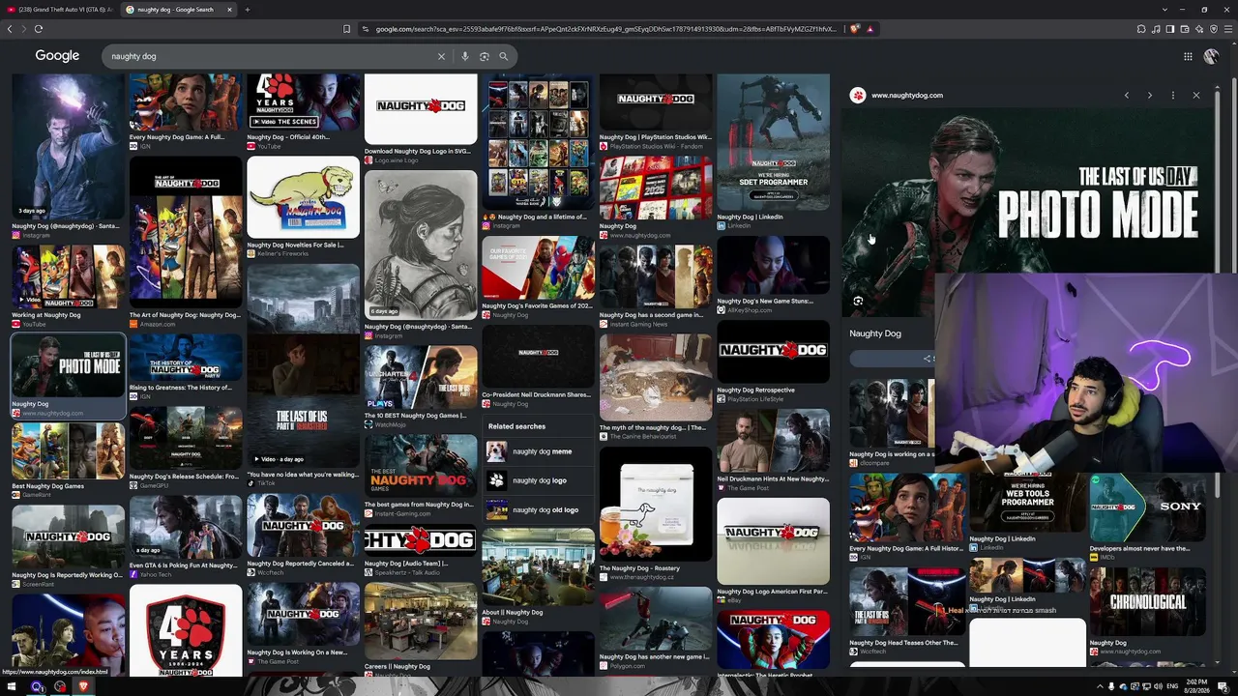The width and height of the screenshot is (1238, 696).
Task: Click the magnifier search submit icon
Action: coord(503,56)
